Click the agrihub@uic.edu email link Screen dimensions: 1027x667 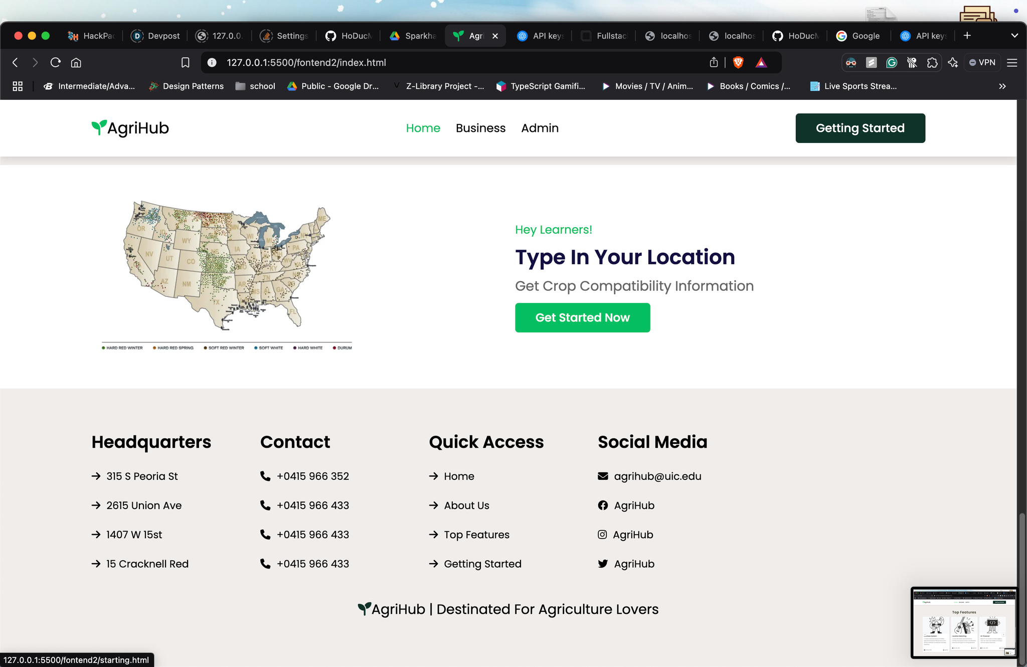(x=657, y=476)
